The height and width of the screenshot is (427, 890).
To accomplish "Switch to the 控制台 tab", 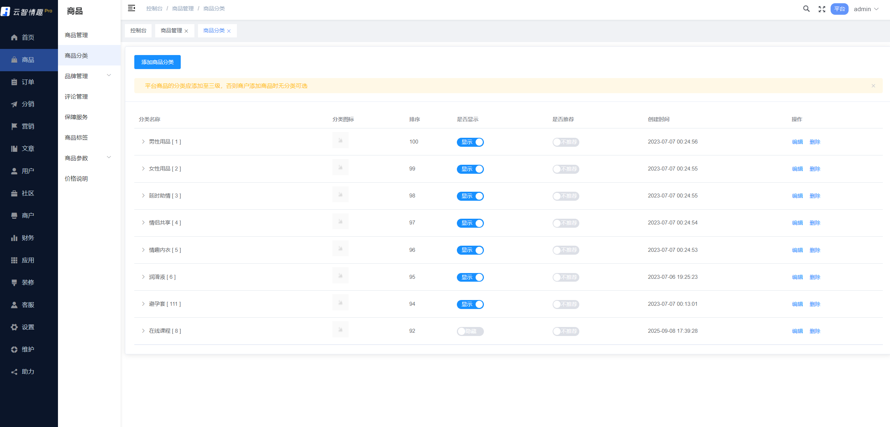I will (138, 31).
